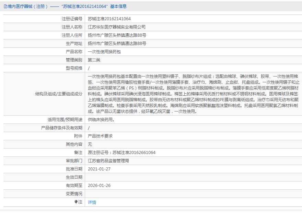
Task: Click the 注册人住所 address value
Action: coord(117,35)
